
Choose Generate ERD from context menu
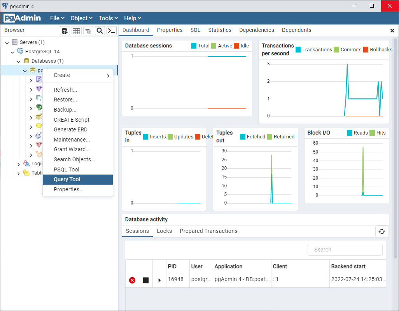pos(78,129)
